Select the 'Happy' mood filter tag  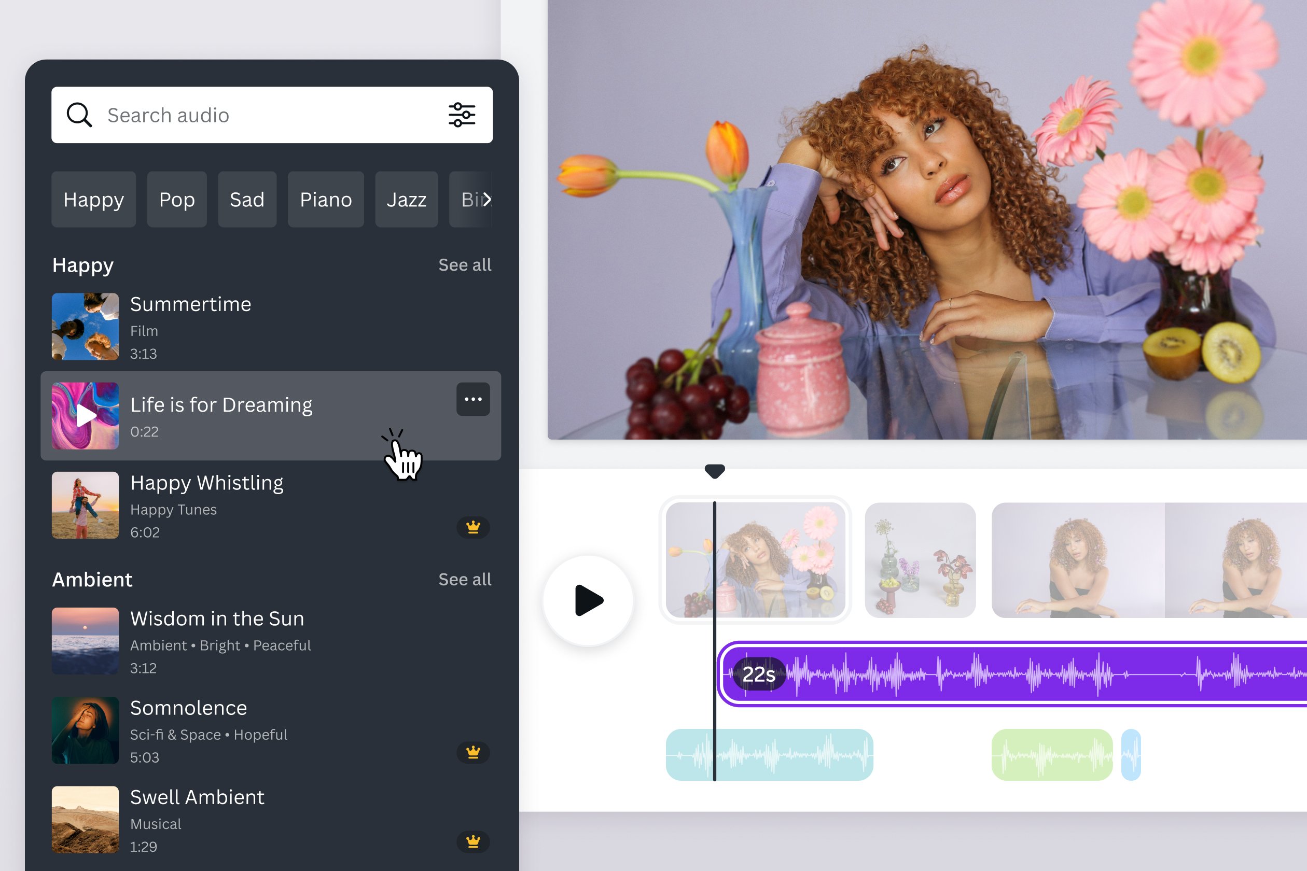pyautogui.click(x=94, y=198)
